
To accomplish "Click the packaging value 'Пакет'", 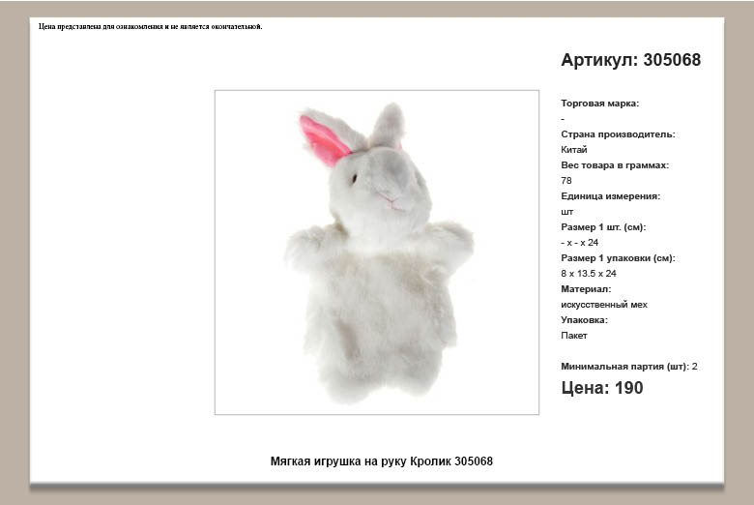I will [573, 336].
